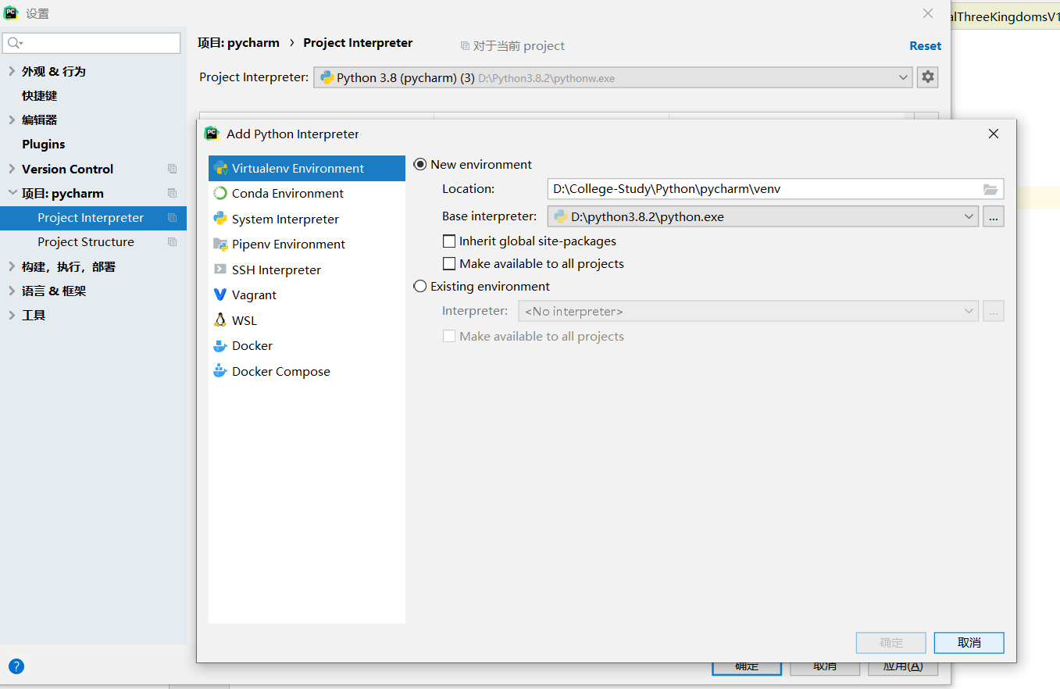The height and width of the screenshot is (689, 1060).
Task: Open the Project Interpreter dropdown
Action: point(903,77)
